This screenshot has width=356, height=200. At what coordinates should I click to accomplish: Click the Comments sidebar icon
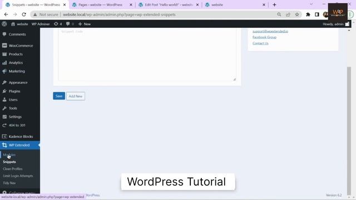coord(4,34)
